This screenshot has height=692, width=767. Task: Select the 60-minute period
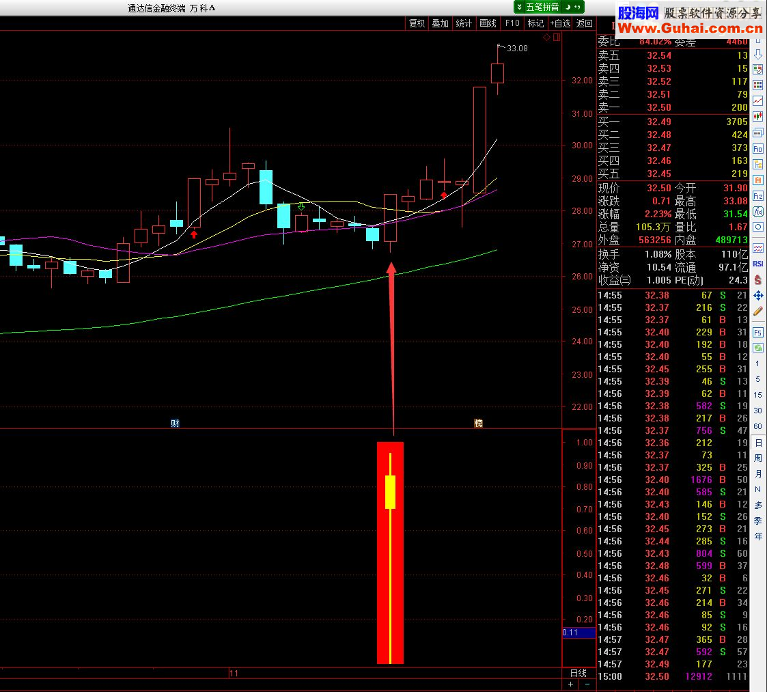[757, 426]
